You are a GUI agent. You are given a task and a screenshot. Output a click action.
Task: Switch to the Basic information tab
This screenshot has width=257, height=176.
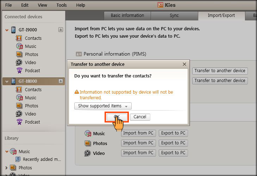127,15
